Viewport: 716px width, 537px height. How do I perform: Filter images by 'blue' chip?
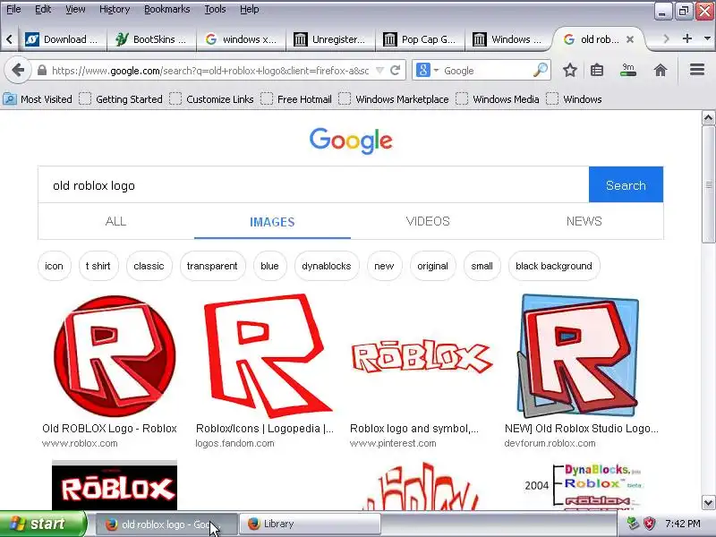tap(269, 266)
